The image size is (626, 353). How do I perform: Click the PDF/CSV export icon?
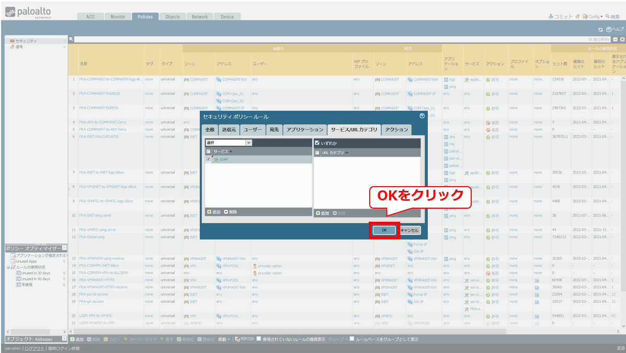237,339
